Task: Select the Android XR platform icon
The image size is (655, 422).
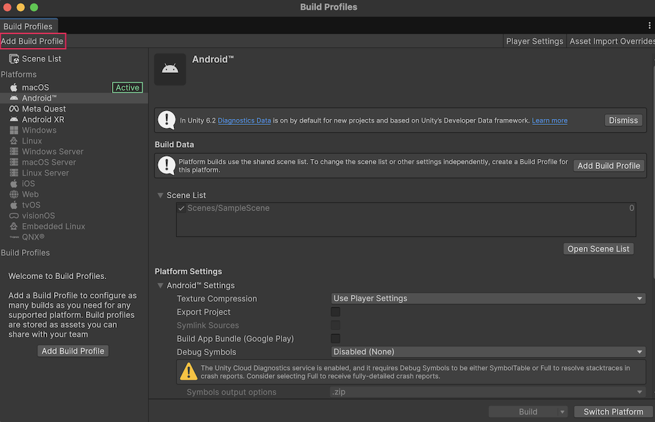Action: [x=13, y=120]
